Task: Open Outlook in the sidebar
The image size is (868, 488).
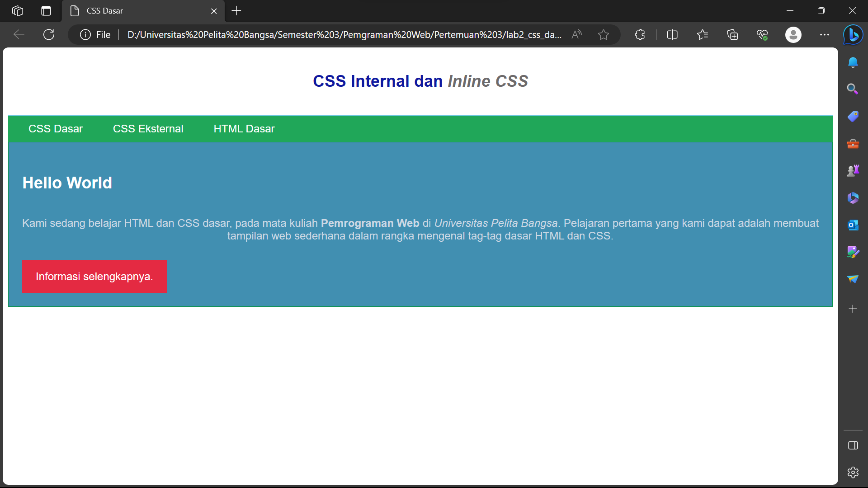Action: (x=853, y=225)
